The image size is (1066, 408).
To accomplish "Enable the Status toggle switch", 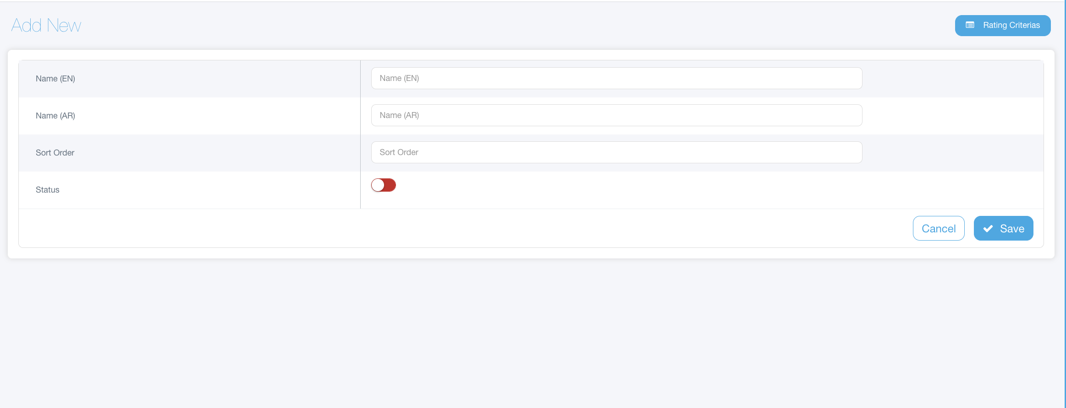I will point(384,185).
